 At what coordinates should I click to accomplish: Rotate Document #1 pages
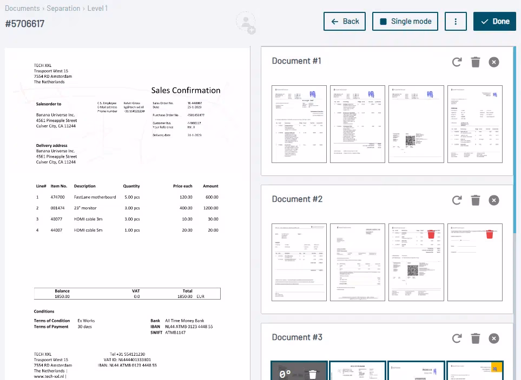pyautogui.click(x=457, y=62)
